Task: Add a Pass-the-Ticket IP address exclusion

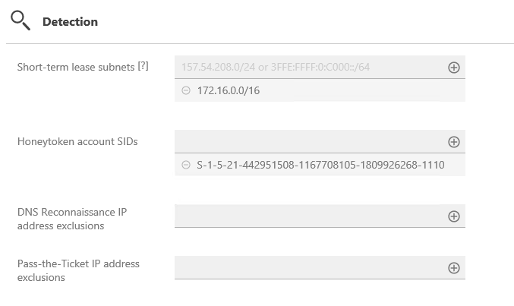Action: coord(454,268)
